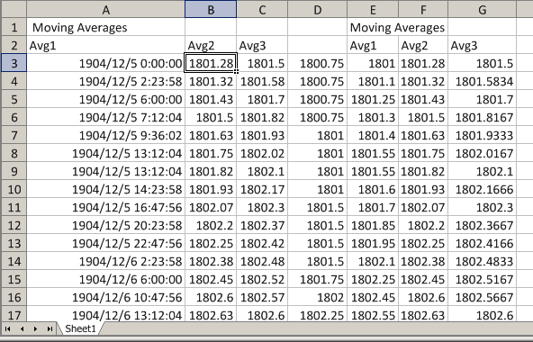Open the Sheet1 tab

pos(80,328)
